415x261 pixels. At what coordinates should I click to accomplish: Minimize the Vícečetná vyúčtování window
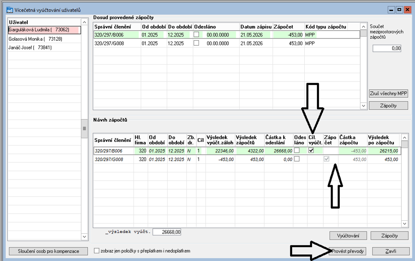click(x=391, y=10)
